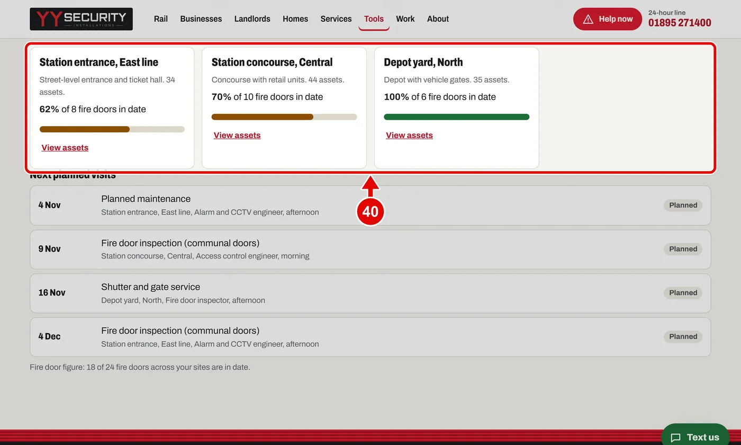Select Landlords in the navigation bar

[252, 19]
